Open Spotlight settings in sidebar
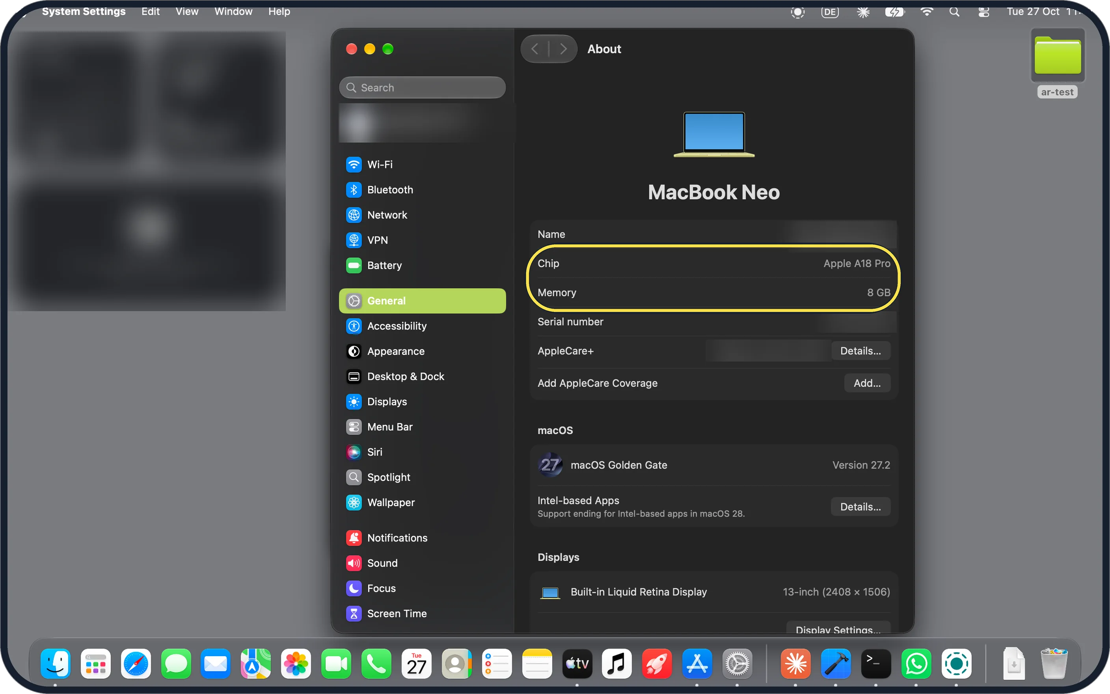The width and height of the screenshot is (1110, 694). (x=422, y=477)
